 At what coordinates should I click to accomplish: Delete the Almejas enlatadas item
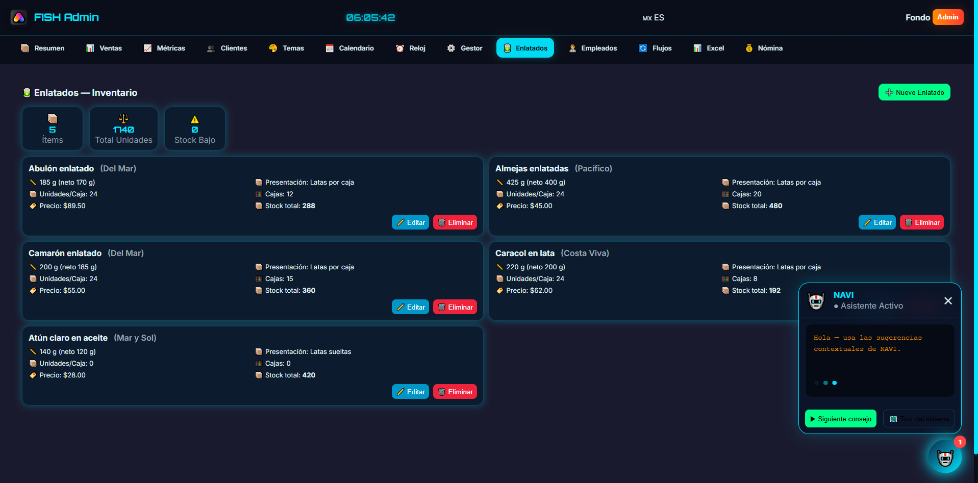click(921, 222)
